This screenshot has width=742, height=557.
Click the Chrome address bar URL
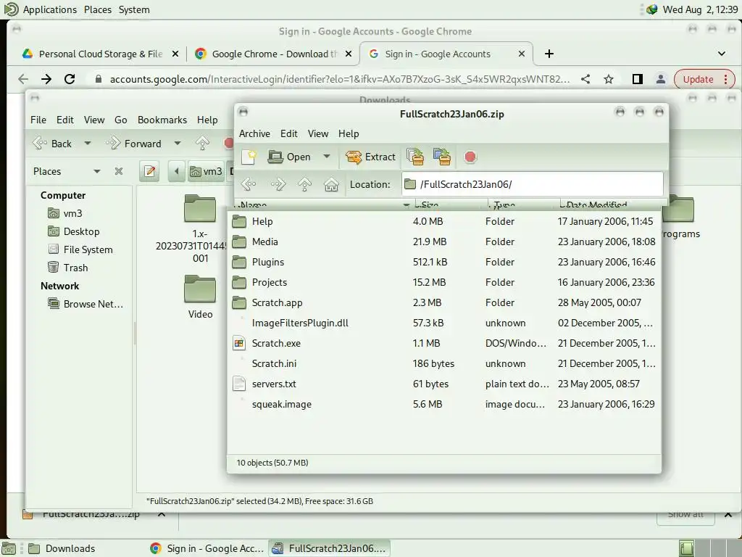[x=339, y=79]
